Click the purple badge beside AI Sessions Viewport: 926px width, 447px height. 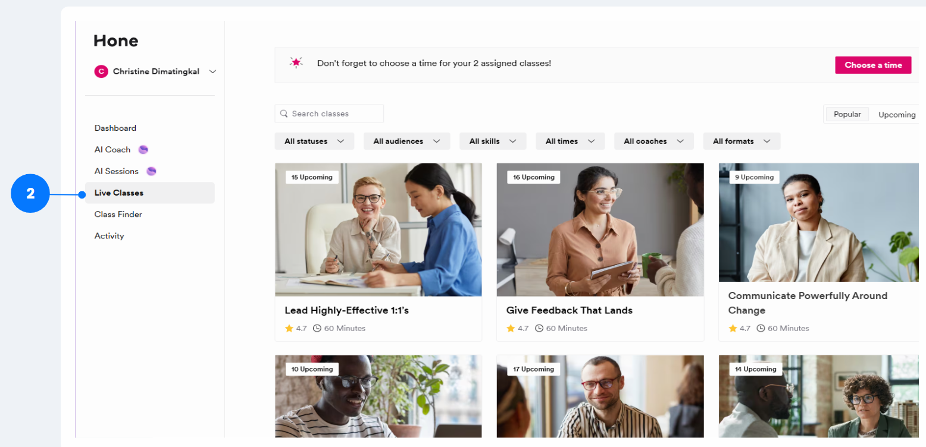(x=151, y=171)
